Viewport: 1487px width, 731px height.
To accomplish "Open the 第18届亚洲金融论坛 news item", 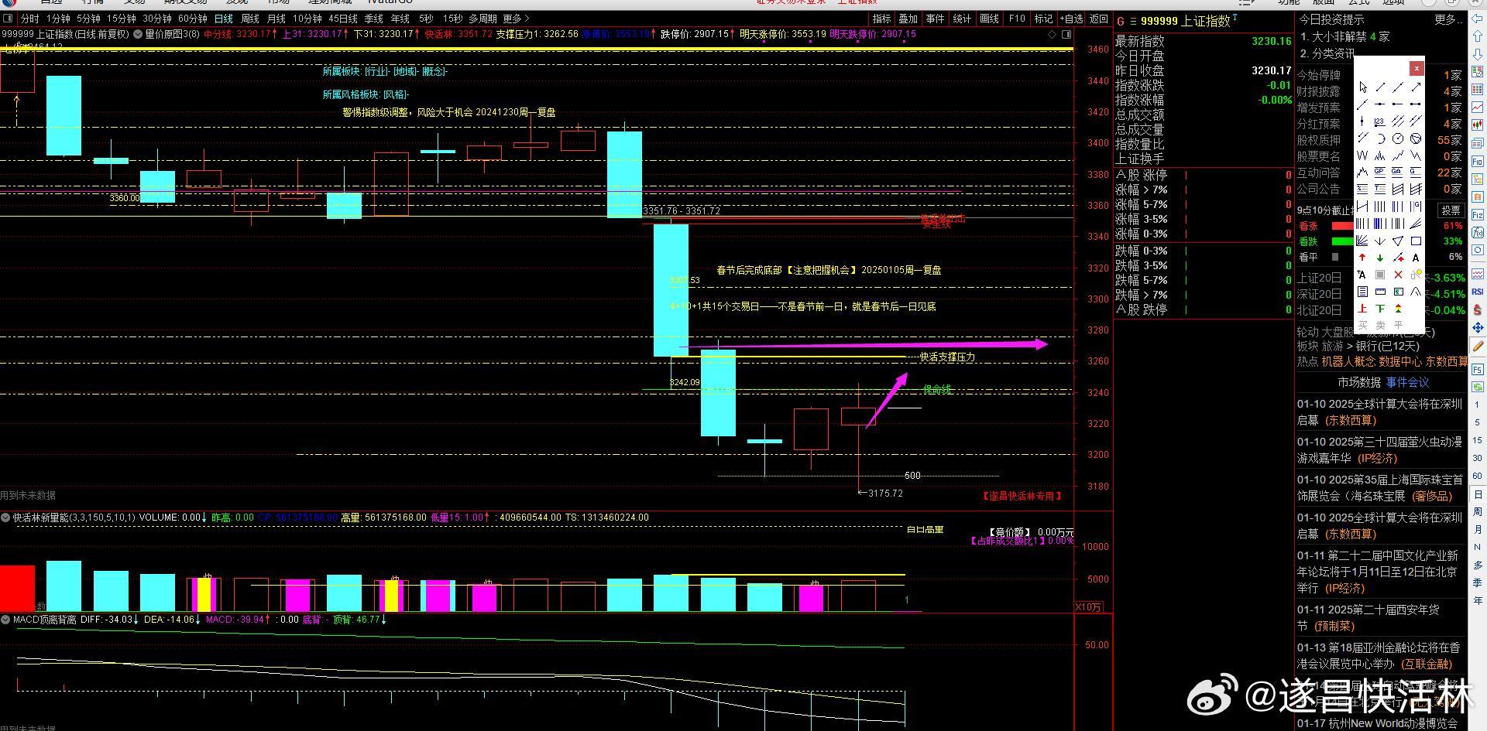I will click(x=1379, y=655).
